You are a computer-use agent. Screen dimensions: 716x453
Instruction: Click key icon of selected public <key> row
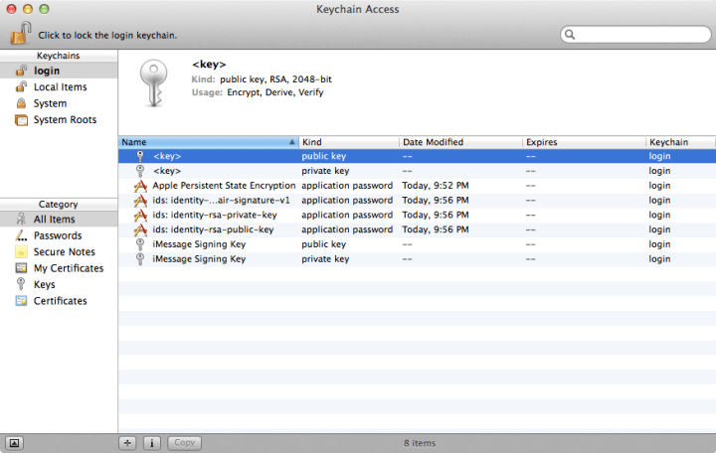pyautogui.click(x=140, y=156)
